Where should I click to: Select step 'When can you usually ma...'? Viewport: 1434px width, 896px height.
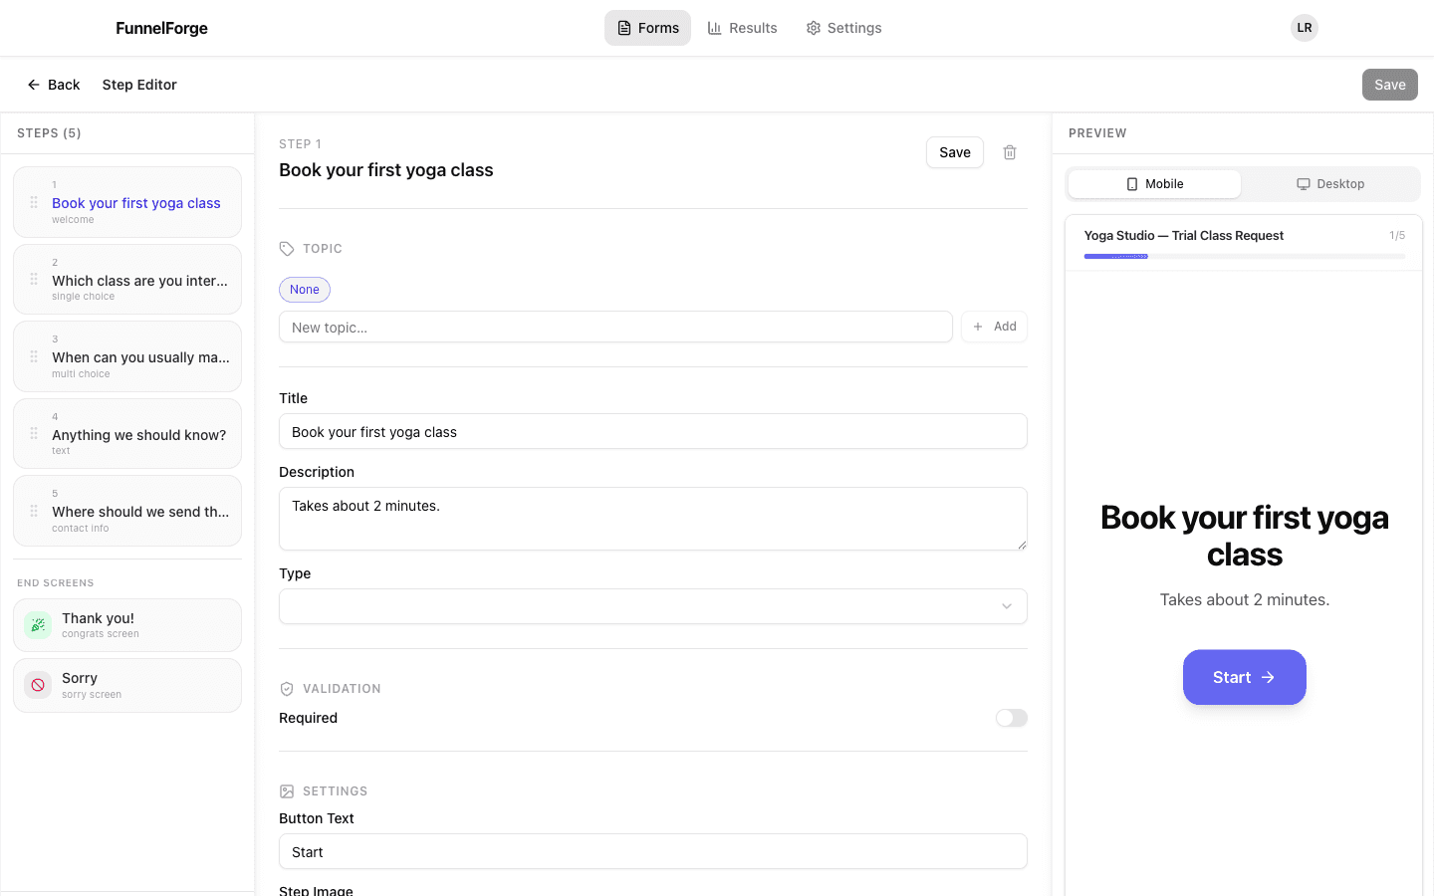pyautogui.click(x=127, y=356)
